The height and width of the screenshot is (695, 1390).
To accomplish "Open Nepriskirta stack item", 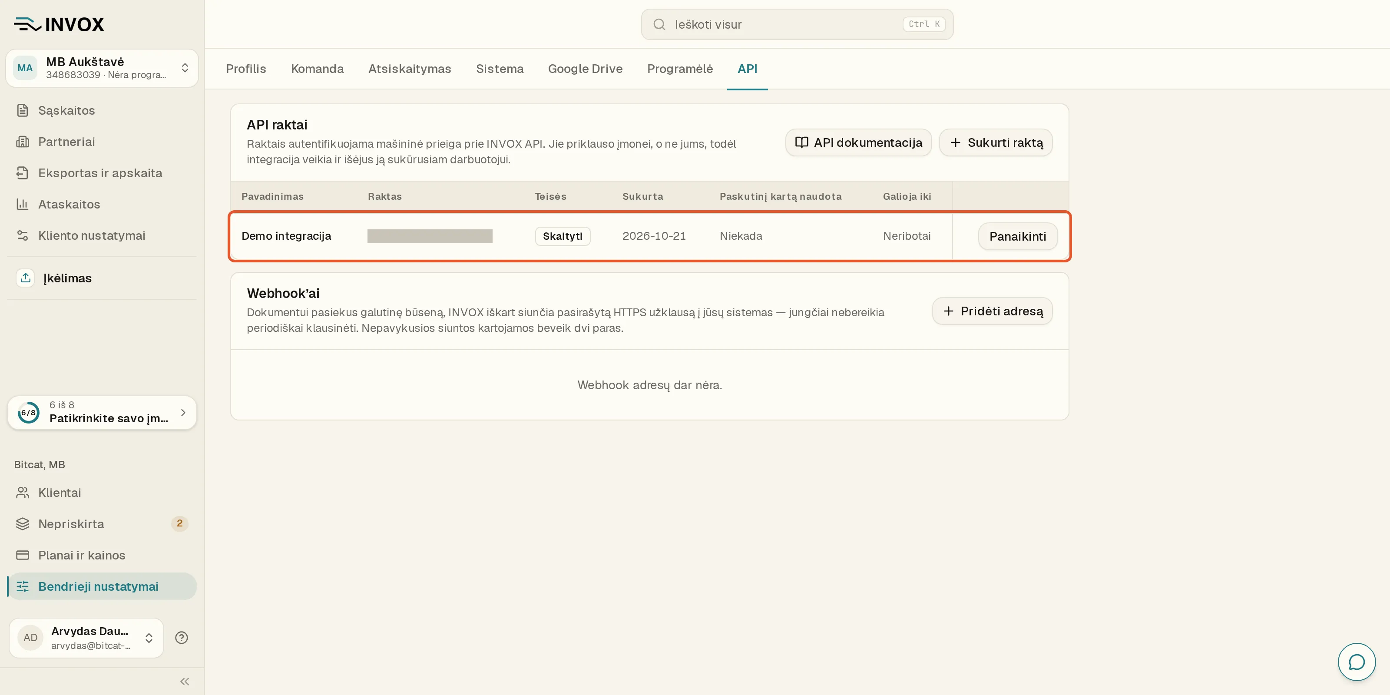I will tap(102, 524).
